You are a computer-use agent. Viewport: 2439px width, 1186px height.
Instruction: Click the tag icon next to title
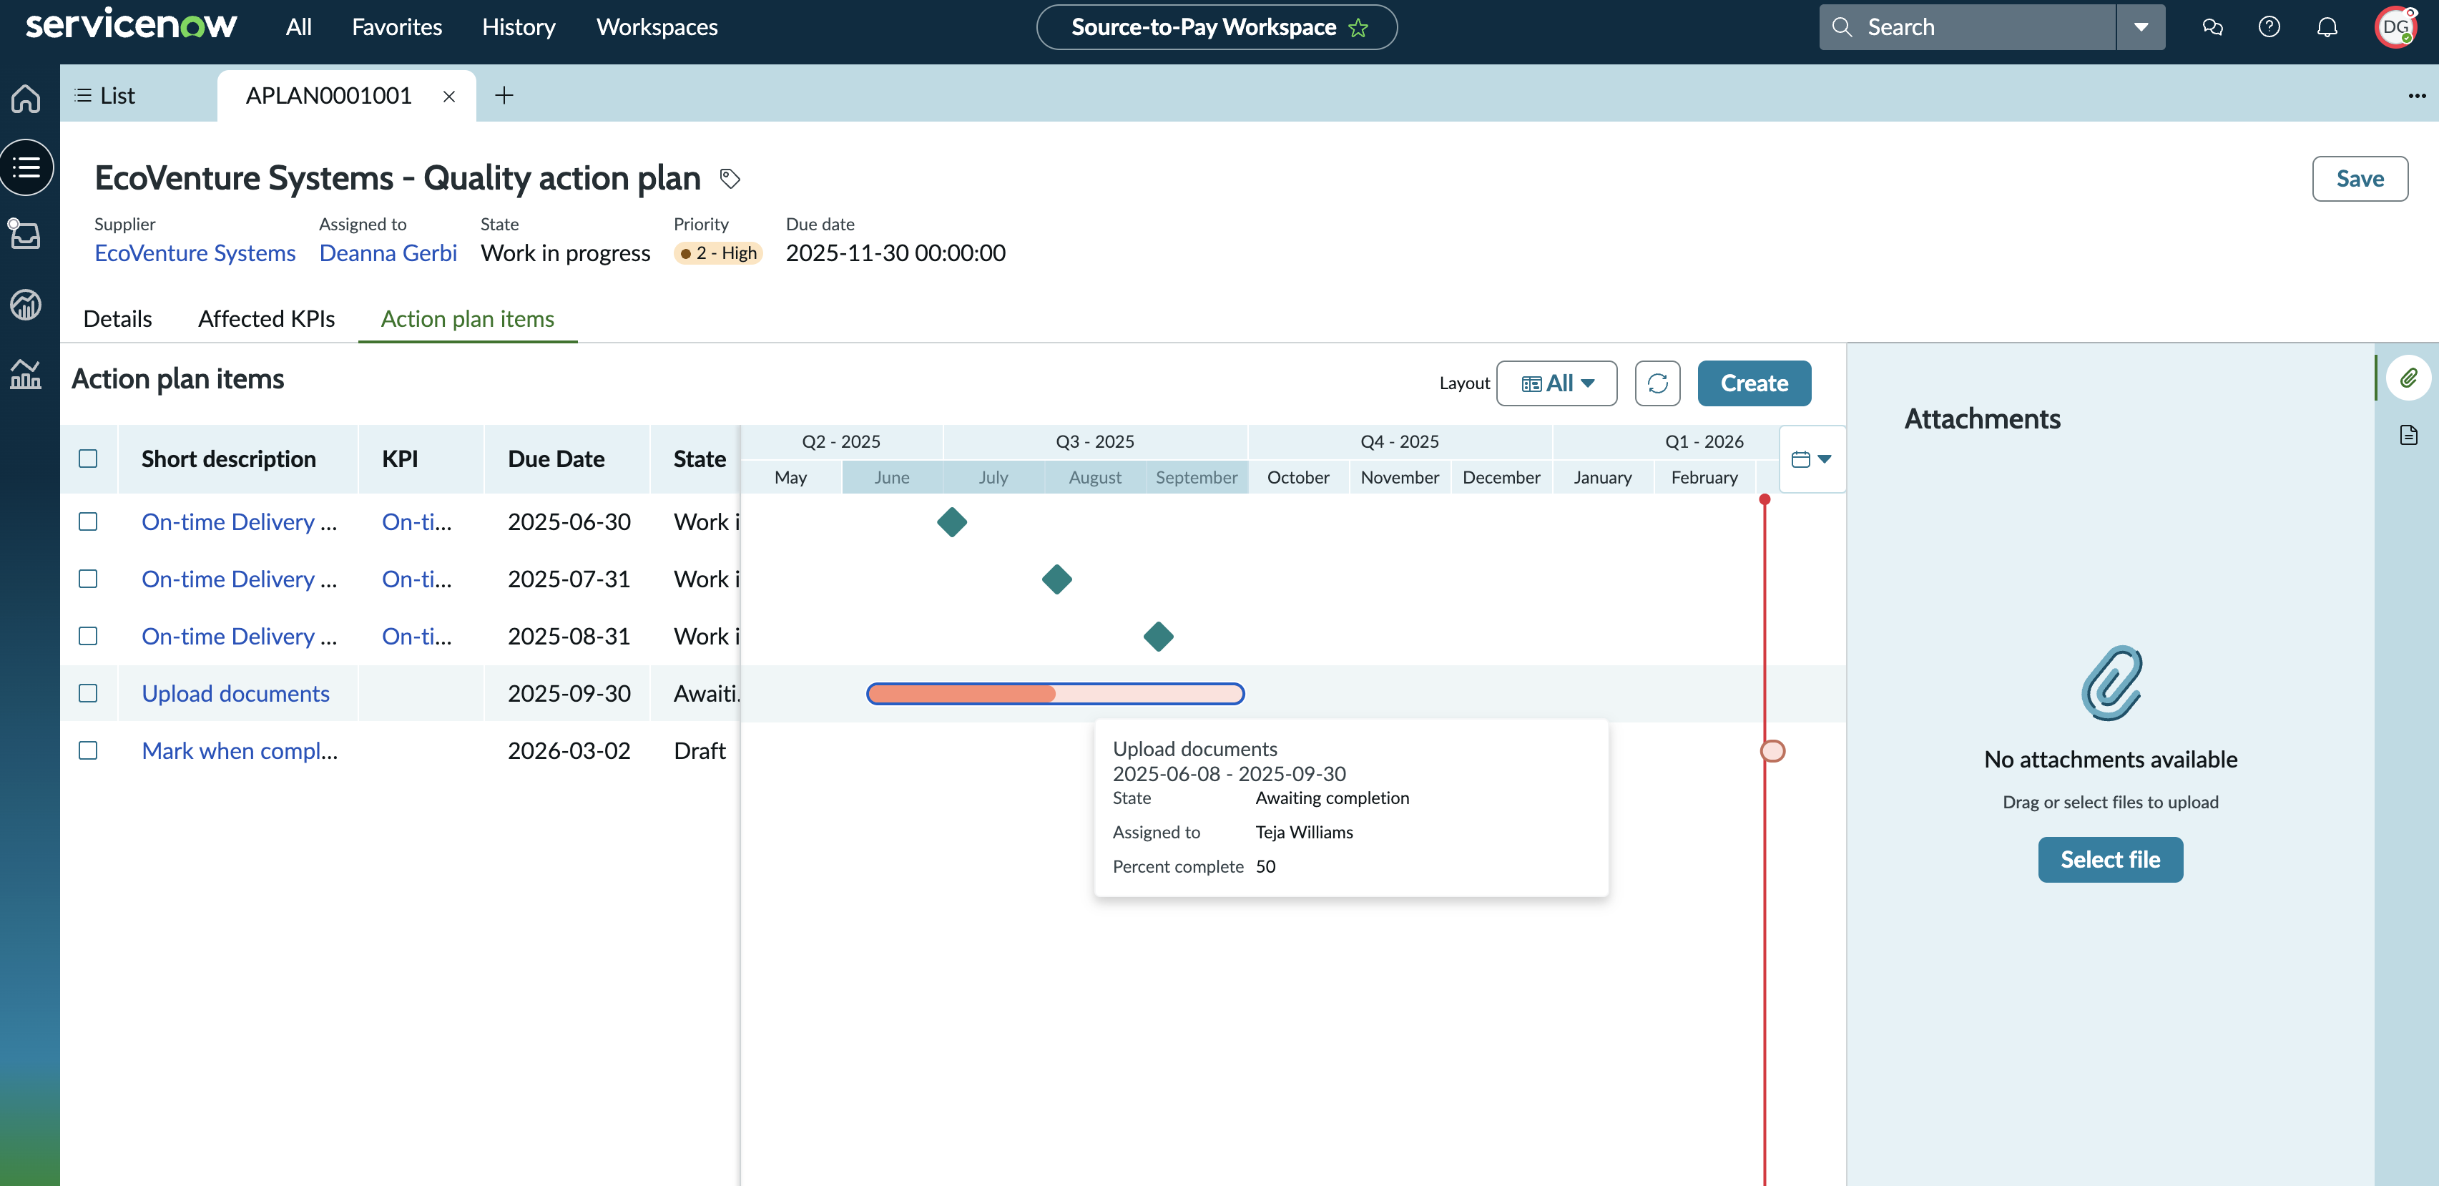(730, 178)
